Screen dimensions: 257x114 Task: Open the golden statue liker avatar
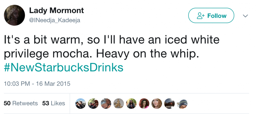click(x=118, y=104)
